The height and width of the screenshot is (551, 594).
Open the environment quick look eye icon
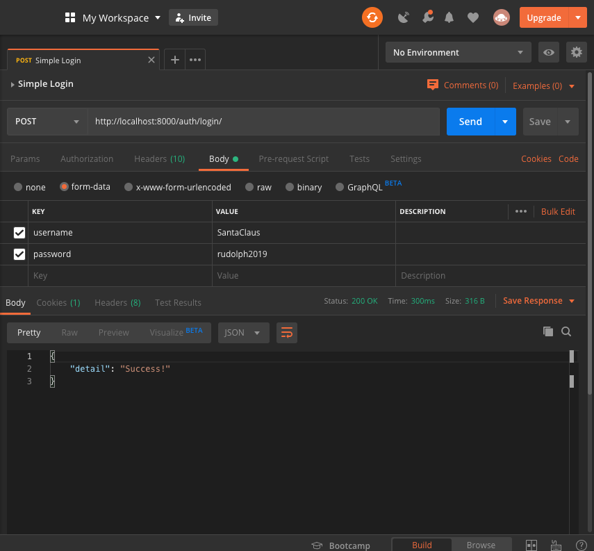(548, 52)
